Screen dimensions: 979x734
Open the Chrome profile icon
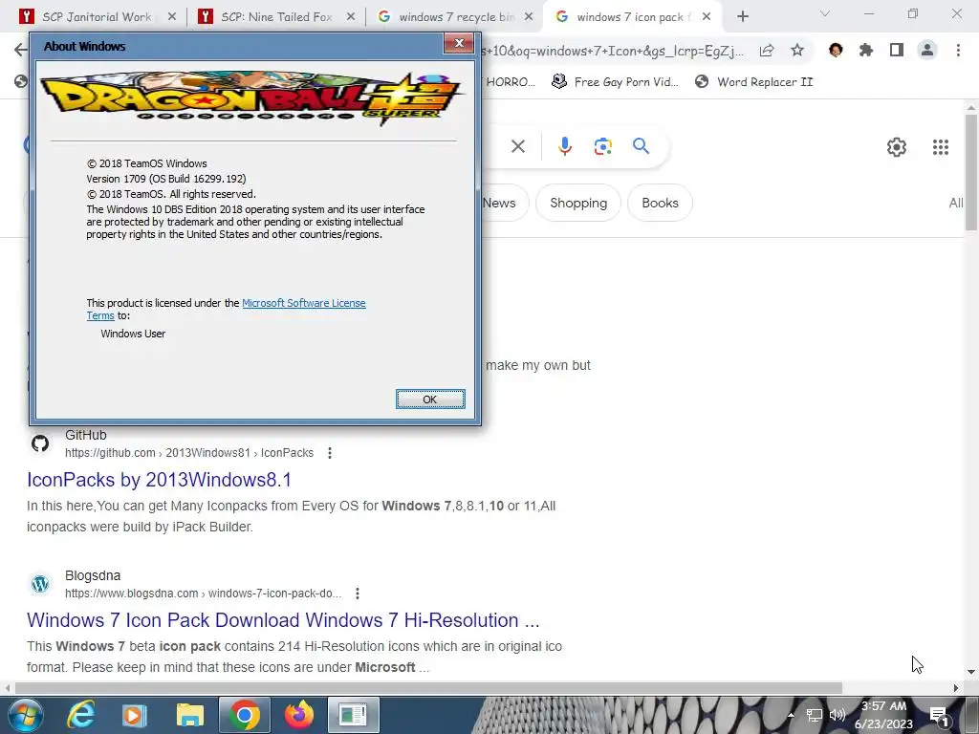927,50
